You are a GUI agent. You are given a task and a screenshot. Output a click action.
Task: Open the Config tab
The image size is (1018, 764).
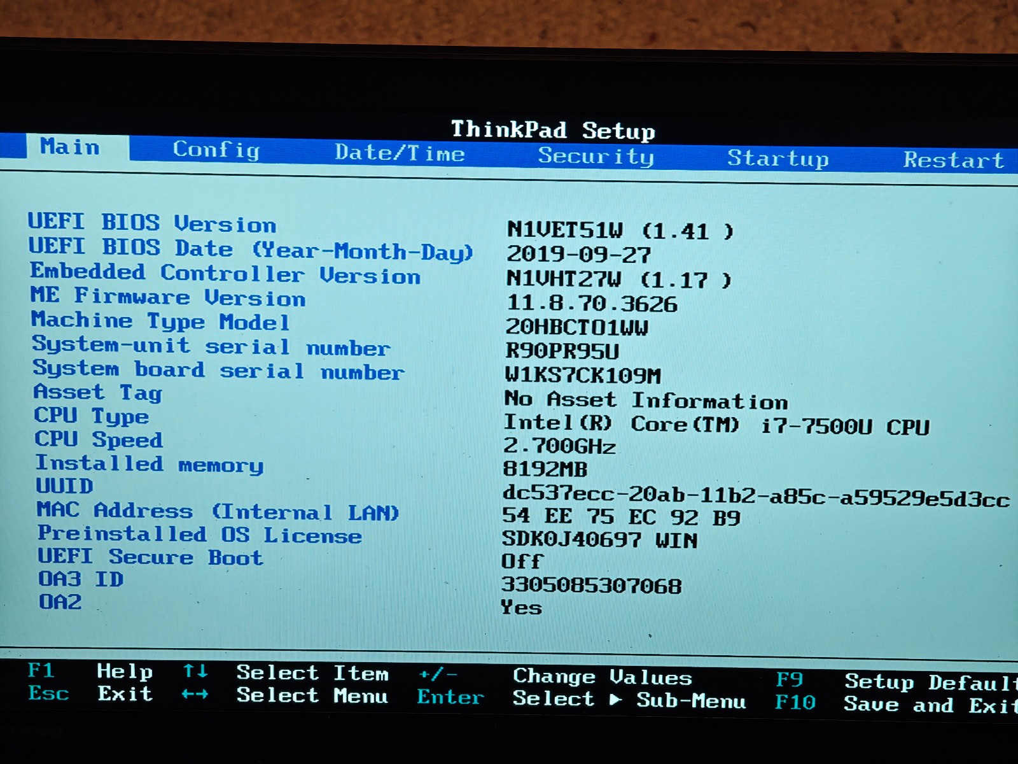click(216, 150)
